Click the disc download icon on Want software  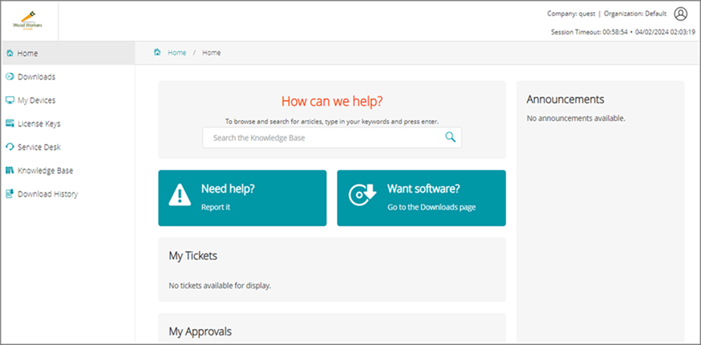point(362,197)
